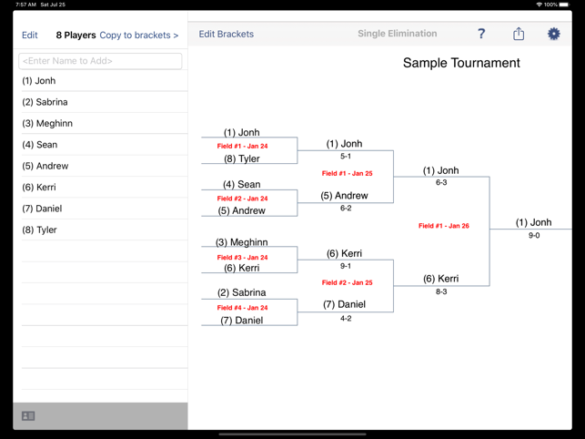Viewport: 585px width, 439px height.
Task: Focus the Enter Name to Add field
Action: pyautogui.click(x=100, y=61)
